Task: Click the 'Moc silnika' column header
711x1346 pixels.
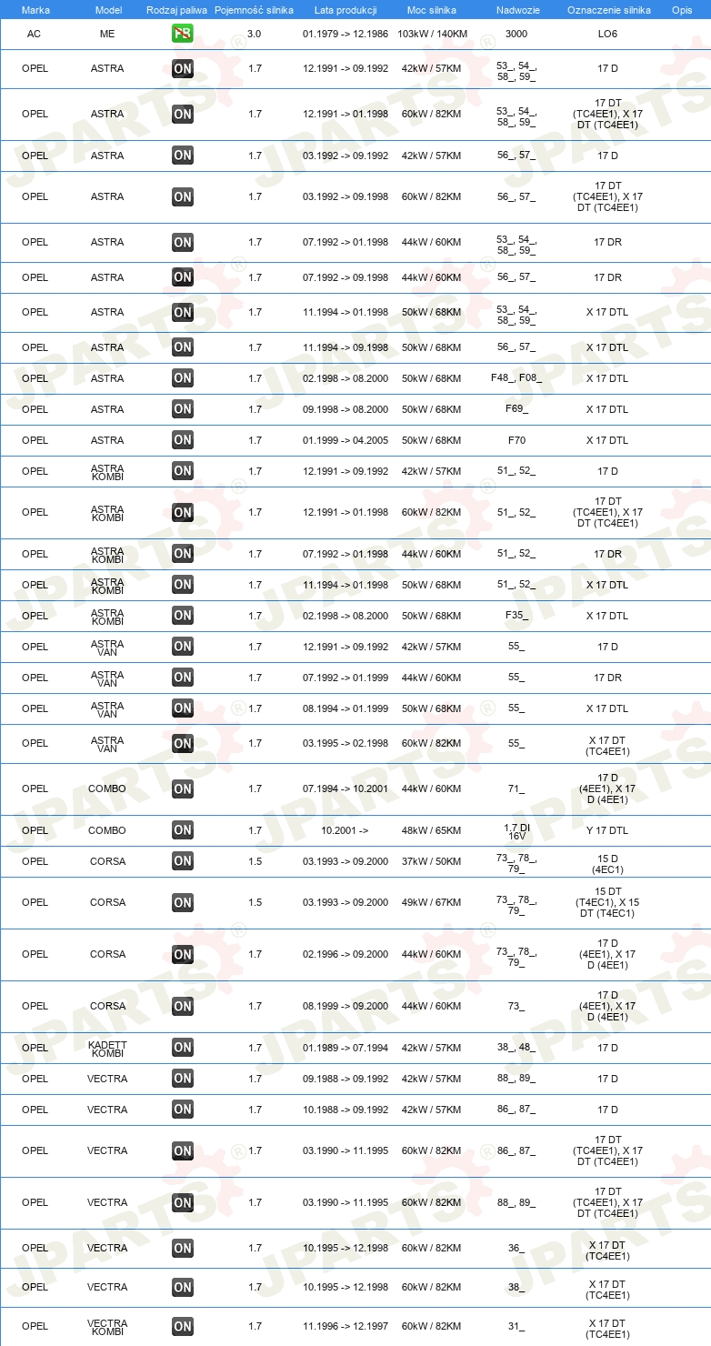Action: point(432,10)
